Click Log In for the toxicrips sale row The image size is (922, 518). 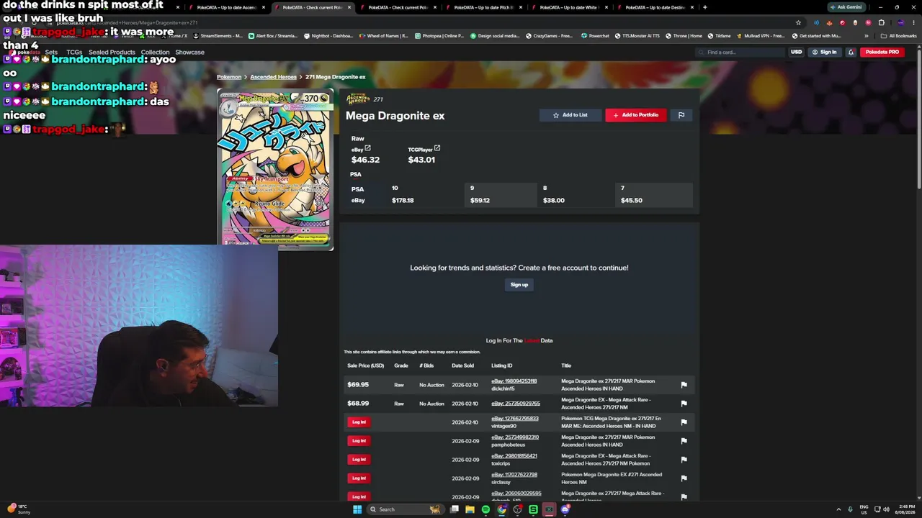(359, 460)
